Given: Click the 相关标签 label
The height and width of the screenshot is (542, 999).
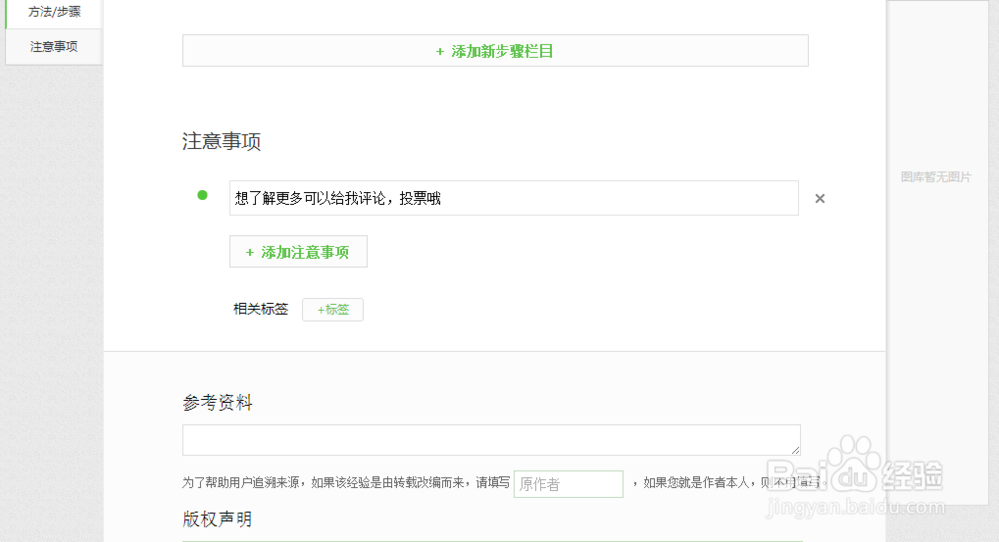Looking at the screenshot, I should pos(261,310).
